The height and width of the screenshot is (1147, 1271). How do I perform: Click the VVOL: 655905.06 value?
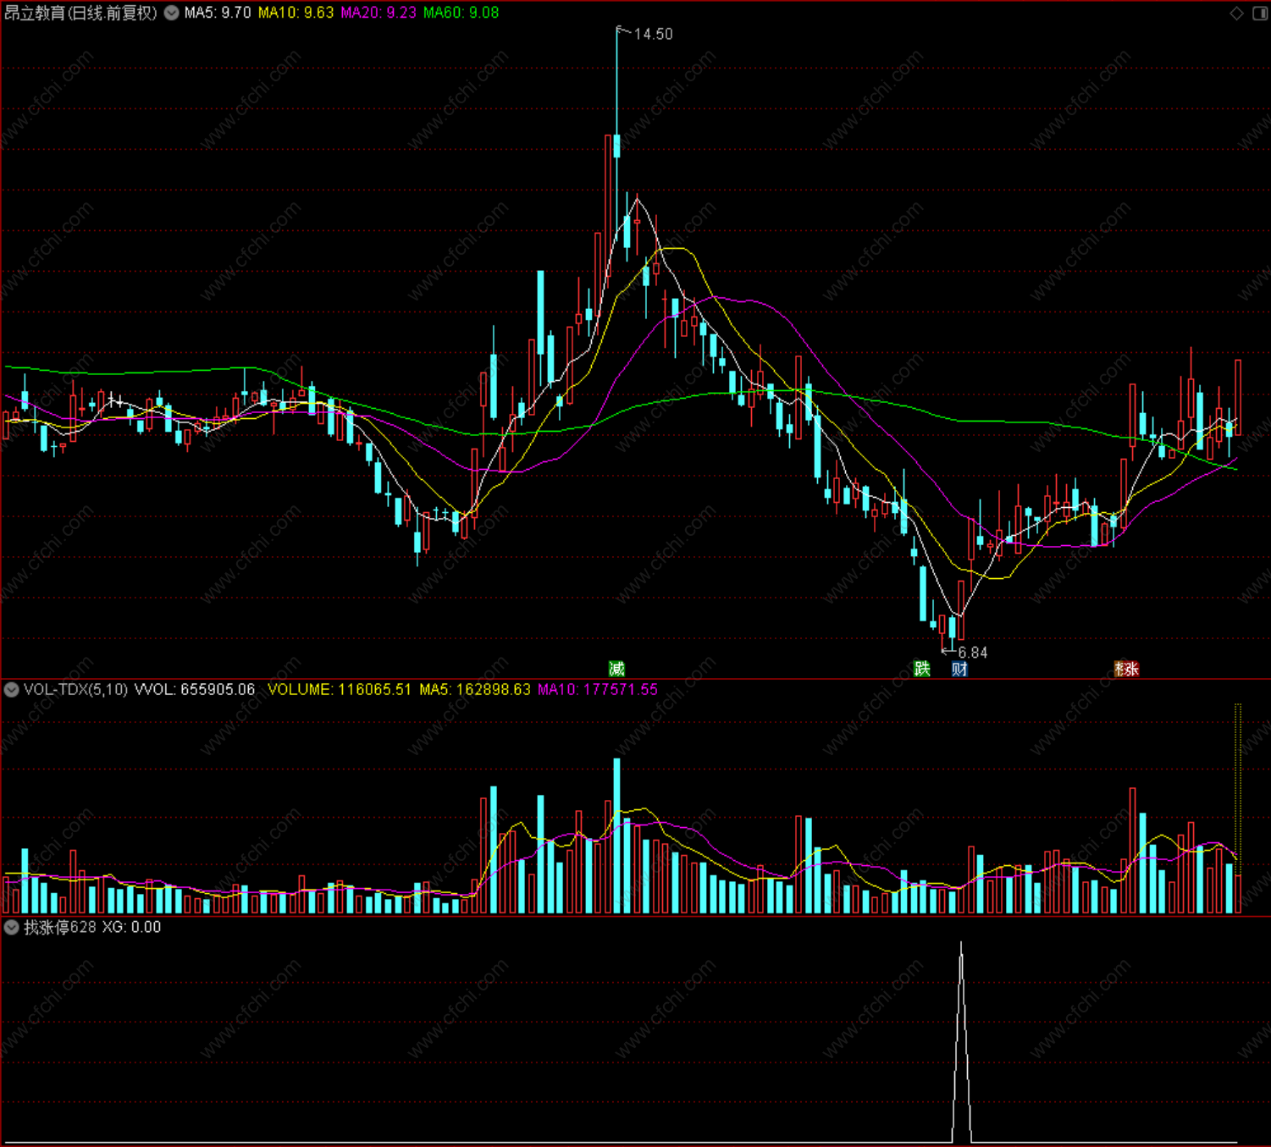[x=195, y=690]
